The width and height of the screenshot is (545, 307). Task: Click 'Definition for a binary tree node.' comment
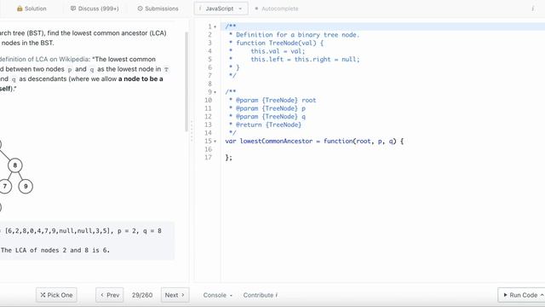(x=297, y=35)
